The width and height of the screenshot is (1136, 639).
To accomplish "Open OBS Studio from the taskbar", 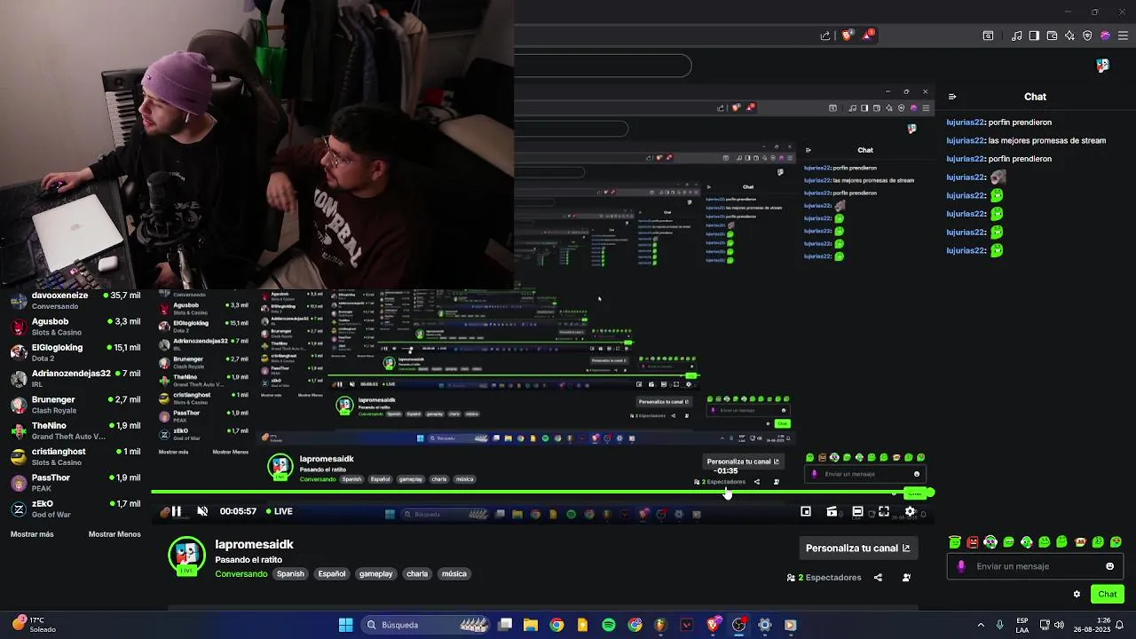I will pyautogui.click(x=738, y=625).
